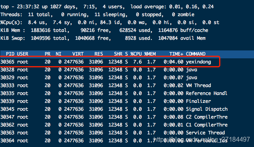Select the COMMAND column header

196,54
